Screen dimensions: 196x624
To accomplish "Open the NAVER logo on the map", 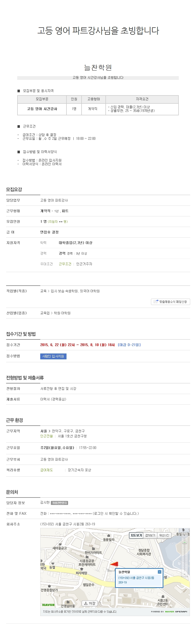I will (x=48, y=605).
